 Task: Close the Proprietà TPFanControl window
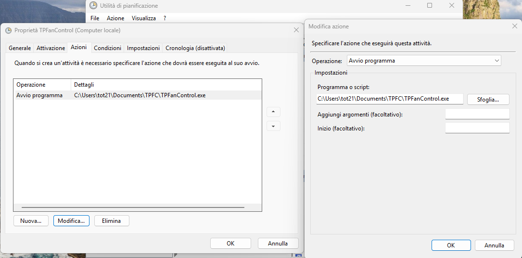(x=296, y=30)
